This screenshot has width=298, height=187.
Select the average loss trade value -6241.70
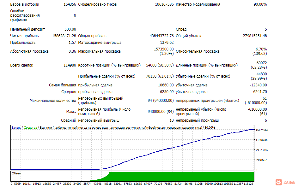coord(259,92)
